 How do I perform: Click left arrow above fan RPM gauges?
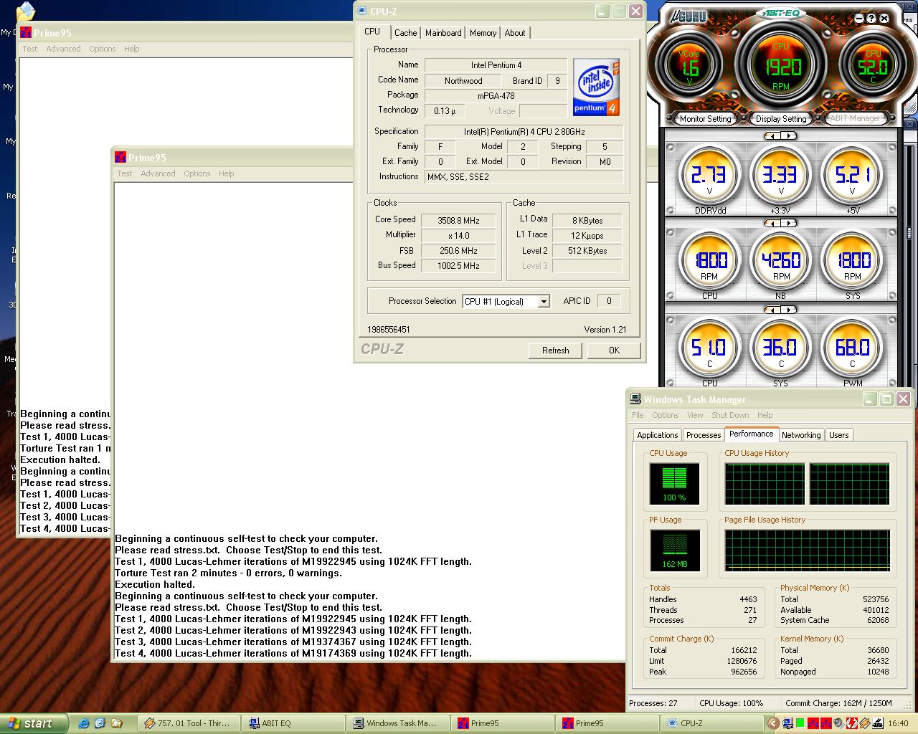772,223
